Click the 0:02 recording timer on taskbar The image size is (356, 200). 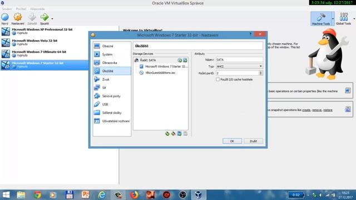click(x=296, y=195)
